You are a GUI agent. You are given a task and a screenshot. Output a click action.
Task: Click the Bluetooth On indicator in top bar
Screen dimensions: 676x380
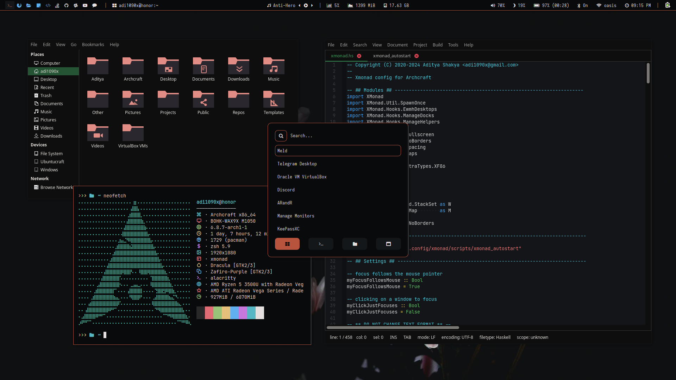(582, 5)
